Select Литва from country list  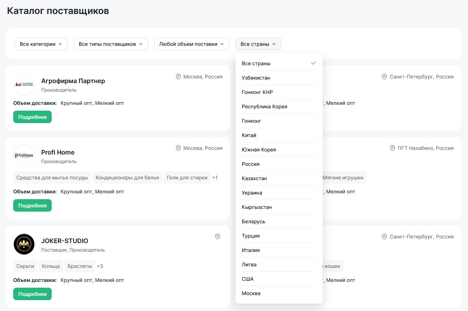pos(279,264)
